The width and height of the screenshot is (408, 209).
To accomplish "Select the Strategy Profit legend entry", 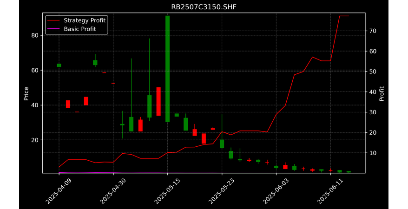I will coord(77,20).
